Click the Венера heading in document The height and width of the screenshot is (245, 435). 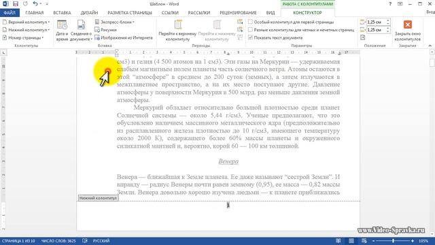(x=228, y=161)
